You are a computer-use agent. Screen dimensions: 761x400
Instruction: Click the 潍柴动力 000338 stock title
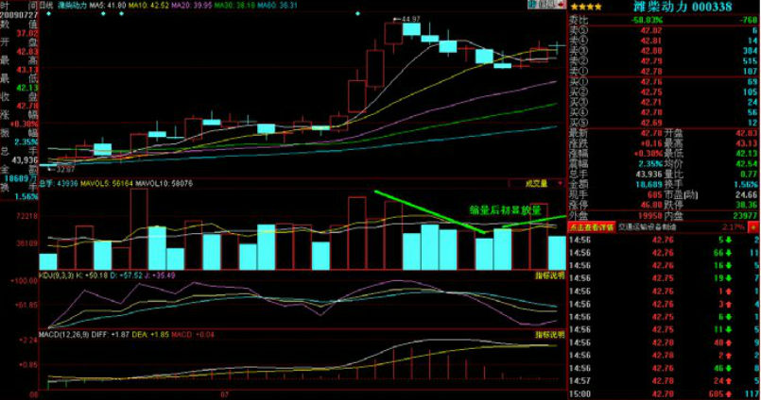pyautogui.click(x=683, y=7)
